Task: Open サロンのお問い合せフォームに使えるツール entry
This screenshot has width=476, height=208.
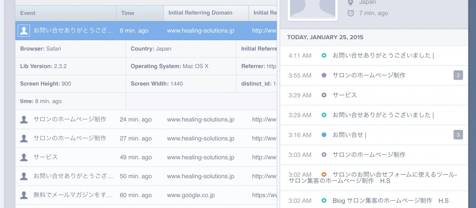Action: pos(374,178)
